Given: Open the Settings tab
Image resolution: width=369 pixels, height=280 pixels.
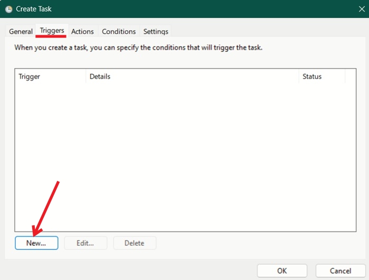Looking at the screenshot, I should coord(156,31).
